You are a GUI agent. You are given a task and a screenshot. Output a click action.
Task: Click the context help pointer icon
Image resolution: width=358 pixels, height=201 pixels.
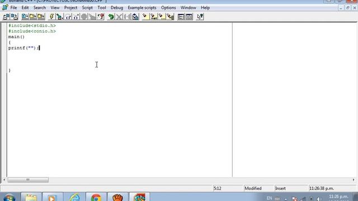(x=200, y=17)
